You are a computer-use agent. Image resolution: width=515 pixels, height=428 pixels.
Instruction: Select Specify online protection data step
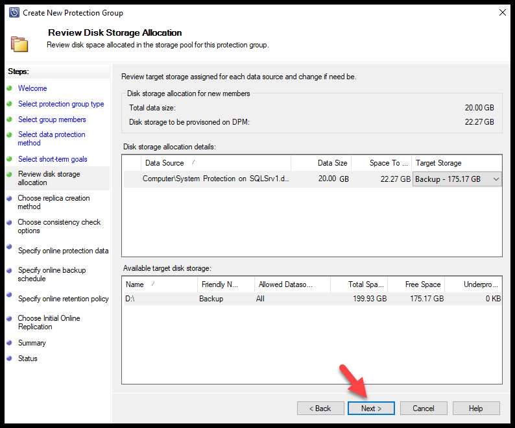tap(63, 251)
